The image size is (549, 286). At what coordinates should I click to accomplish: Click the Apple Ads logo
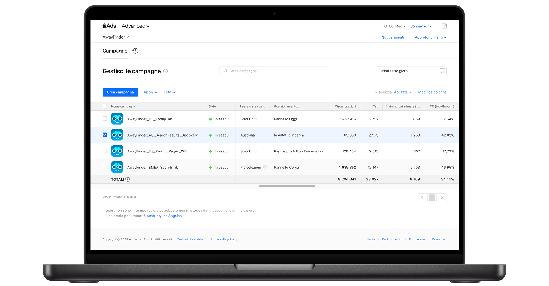tap(109, 26)
